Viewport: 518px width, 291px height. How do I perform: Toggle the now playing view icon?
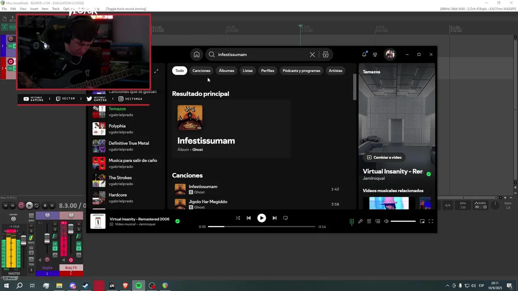pos(352,221)
